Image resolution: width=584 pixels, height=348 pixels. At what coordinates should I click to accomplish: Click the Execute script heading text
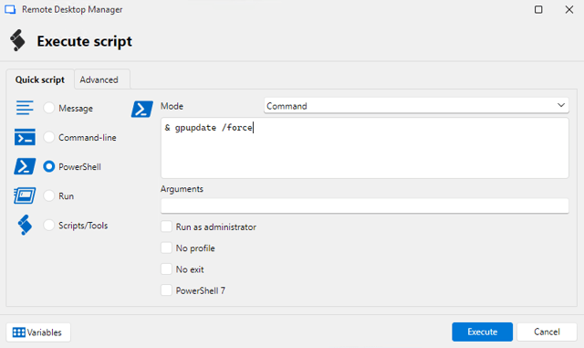(x=85, y=41)
